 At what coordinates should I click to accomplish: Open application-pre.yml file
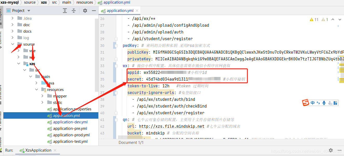click(70, 128)
